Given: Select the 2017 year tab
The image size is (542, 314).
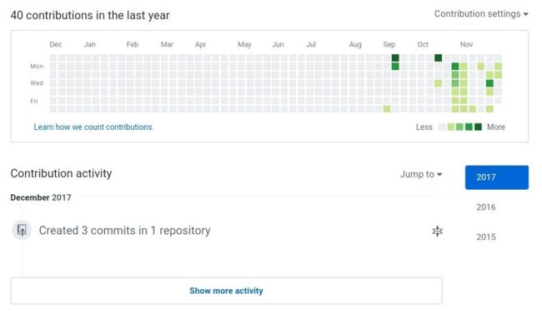Looking at the screenshot, I should 496,177.
